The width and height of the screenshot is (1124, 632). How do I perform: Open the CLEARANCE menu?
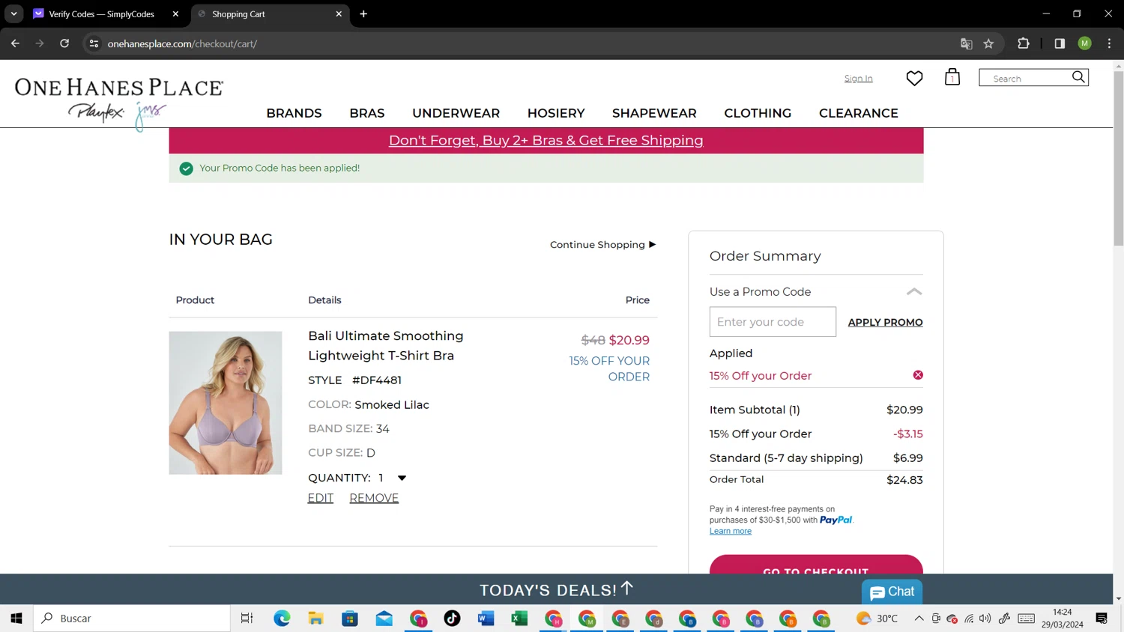[x=859, y=113]
